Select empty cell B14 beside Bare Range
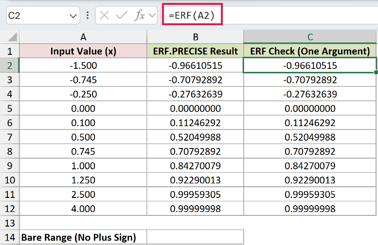The width and height of the screenshot is (378, 245). tap(195, 238)
